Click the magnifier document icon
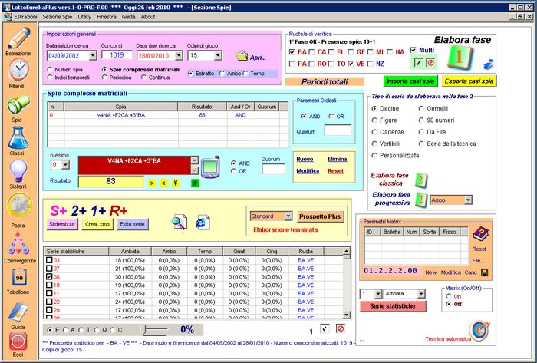This screenshot has width=537, height=363. point(180,223)
